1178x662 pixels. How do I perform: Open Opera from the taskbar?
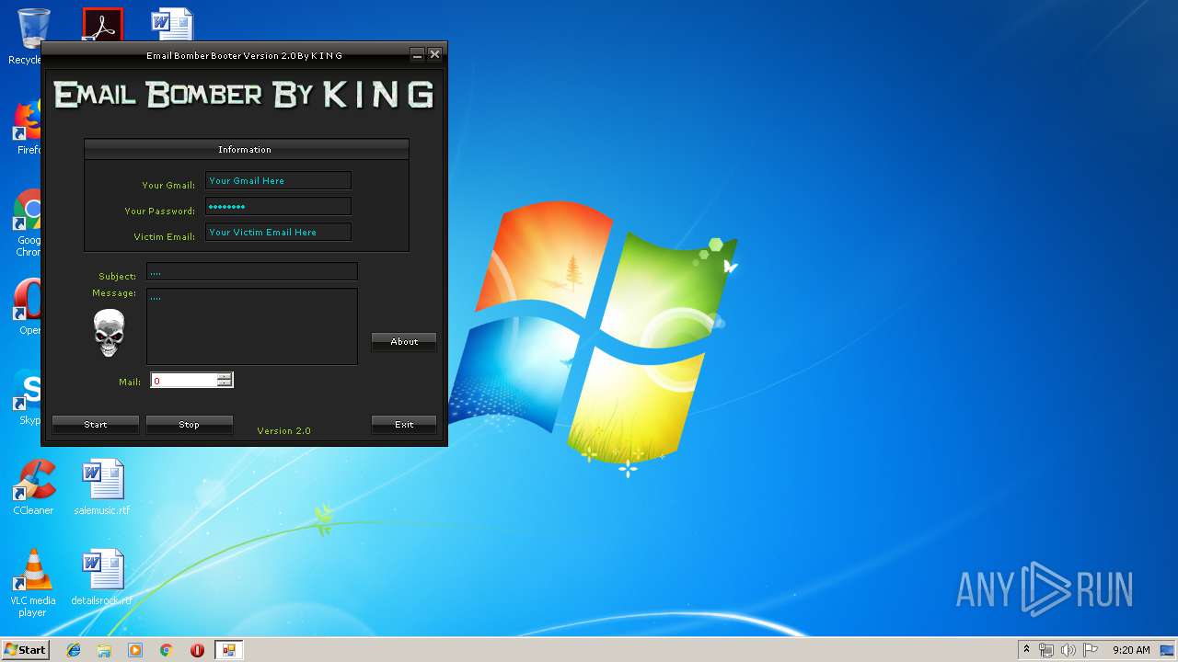coord(197,650)
